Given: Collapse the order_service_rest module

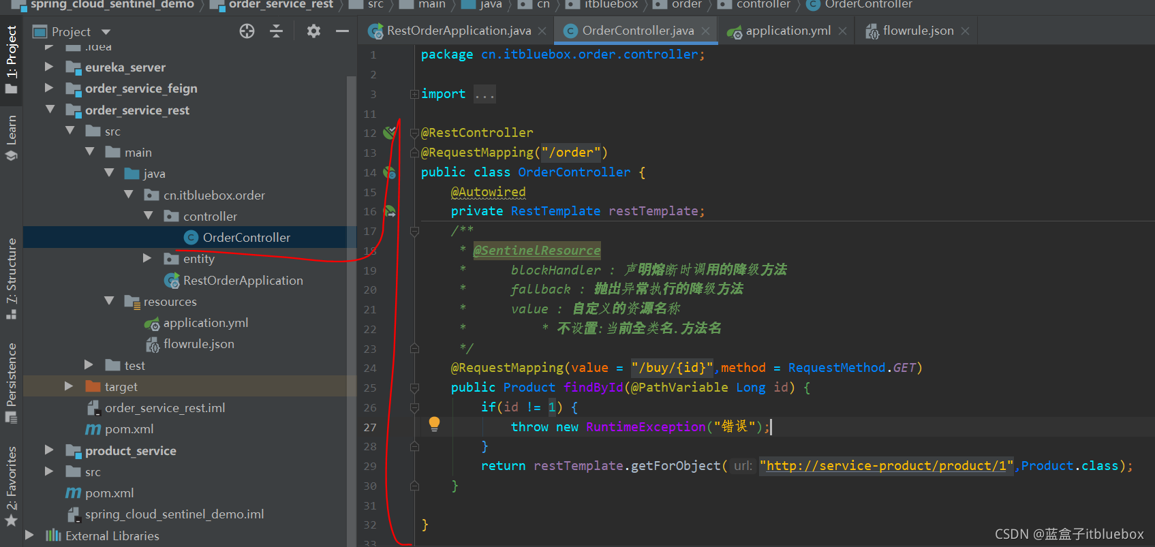Looking at the screenshot, I should pyautogui.click(x=50, y=109).
